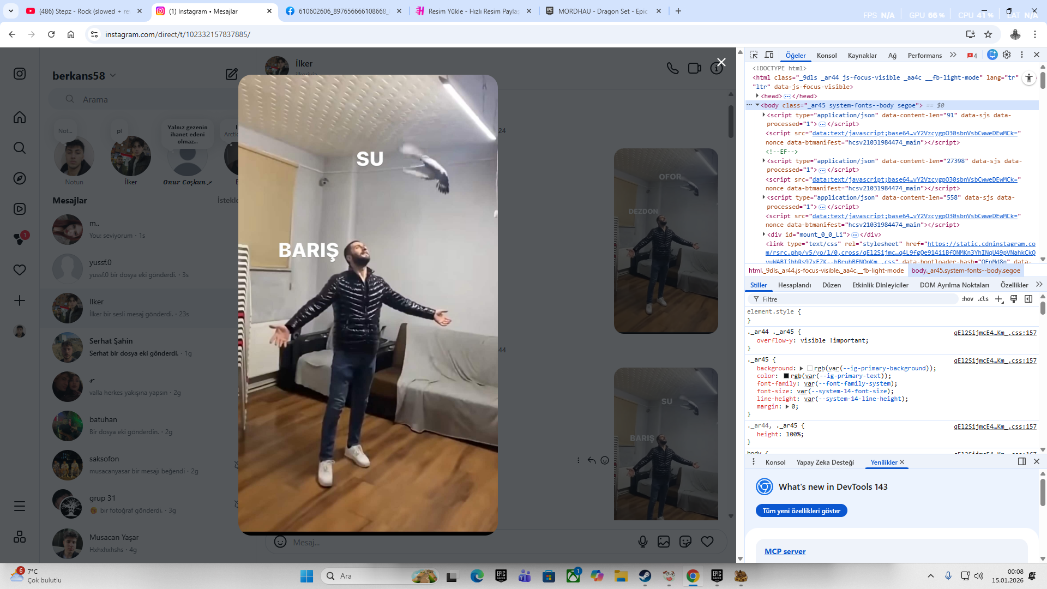Select the Hesaplandı styles tab
Viewport: 1047px width, 589px height.
(x=795, y=285)
